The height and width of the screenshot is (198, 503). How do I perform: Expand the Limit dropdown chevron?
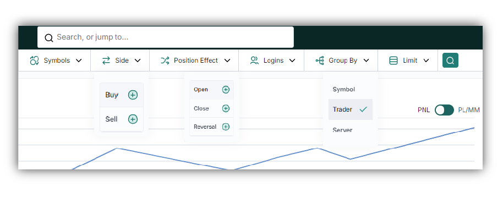click(426, 61)
